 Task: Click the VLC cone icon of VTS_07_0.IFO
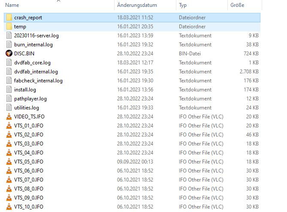(9, 180)
